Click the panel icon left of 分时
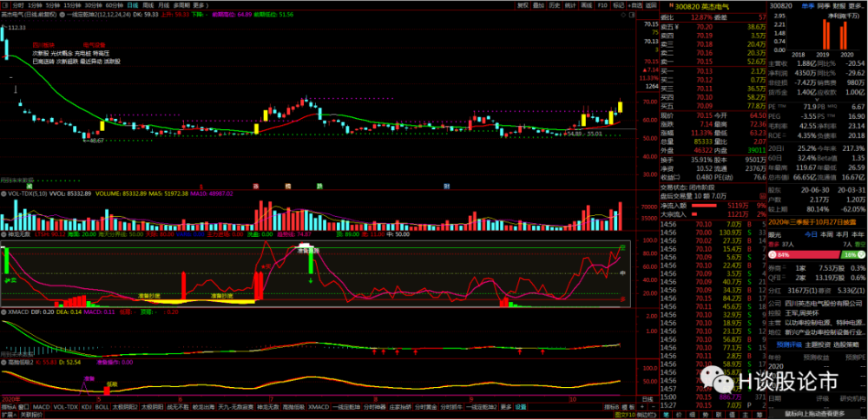868x420 pixels. tap(5, 5)
